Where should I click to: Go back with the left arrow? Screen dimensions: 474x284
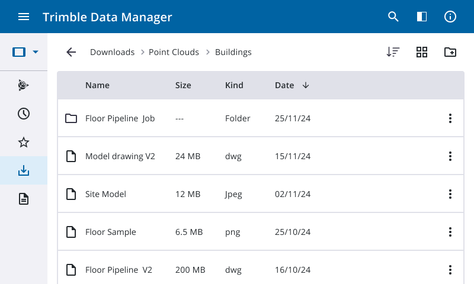71,52
